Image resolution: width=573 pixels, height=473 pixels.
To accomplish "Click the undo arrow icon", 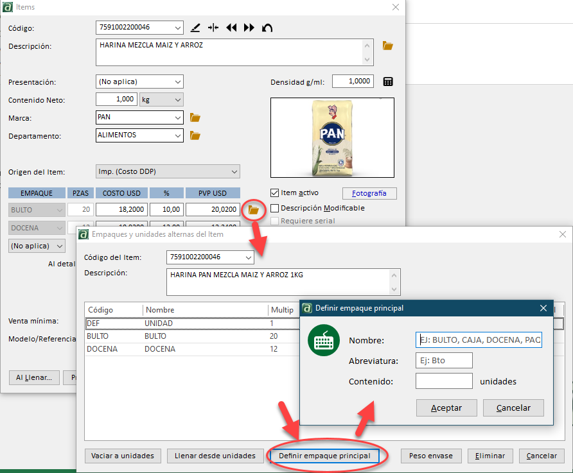I will pos(267,28).
